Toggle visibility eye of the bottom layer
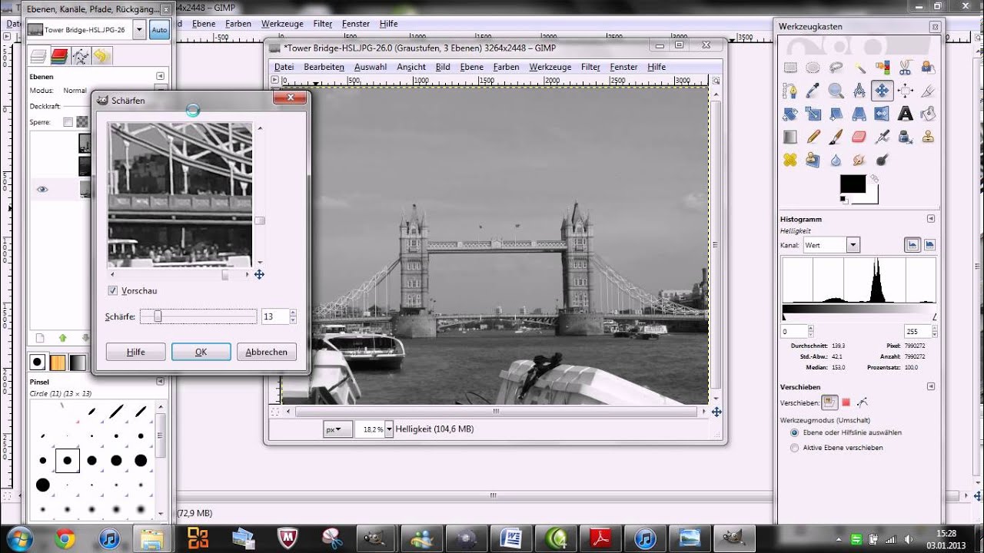 click(42, 189)
